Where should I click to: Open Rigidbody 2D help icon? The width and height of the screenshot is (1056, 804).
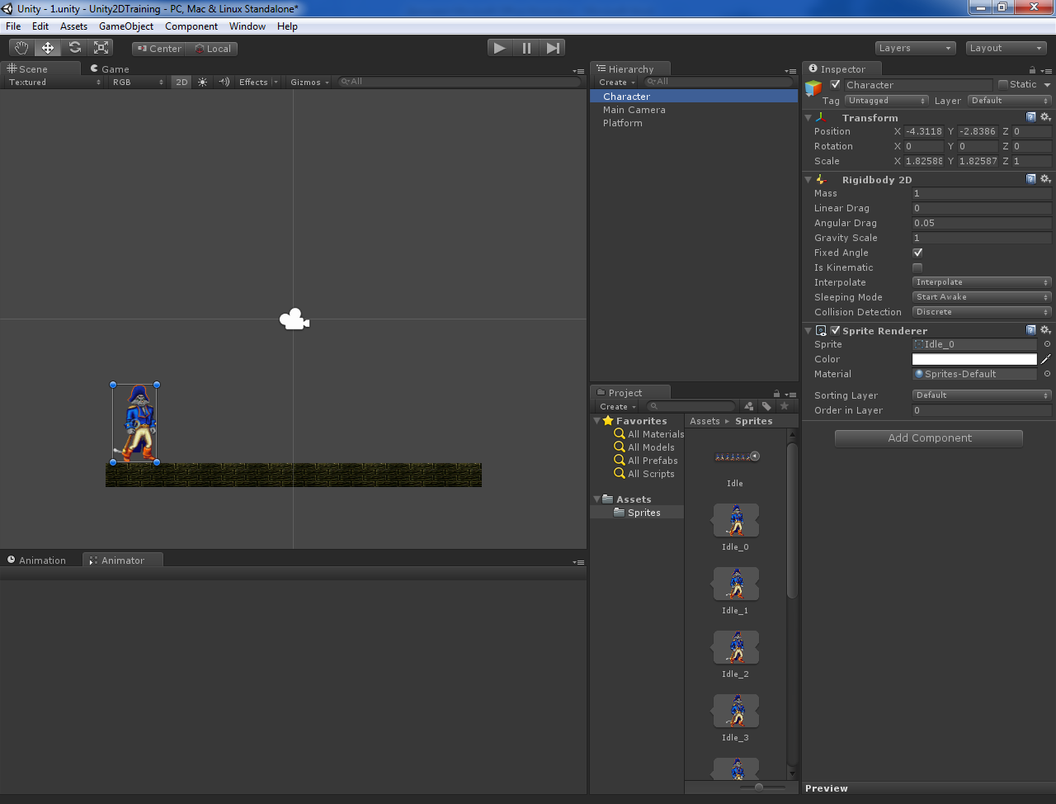coord(1031,179)
